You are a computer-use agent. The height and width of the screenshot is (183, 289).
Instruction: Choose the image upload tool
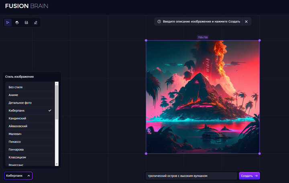coord(26,22)
